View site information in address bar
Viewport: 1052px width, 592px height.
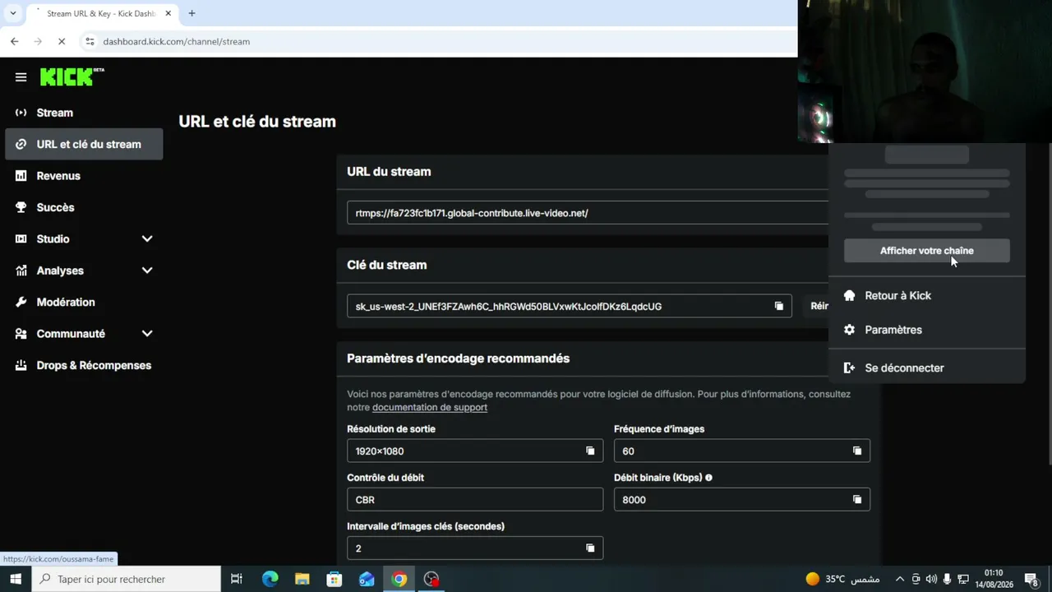point(90,41)
